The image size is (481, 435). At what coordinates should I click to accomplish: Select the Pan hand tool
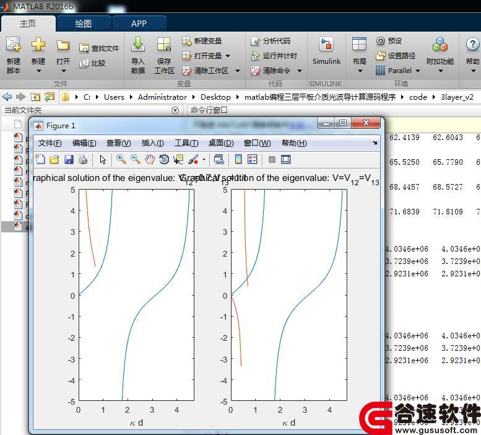point(150,159)
